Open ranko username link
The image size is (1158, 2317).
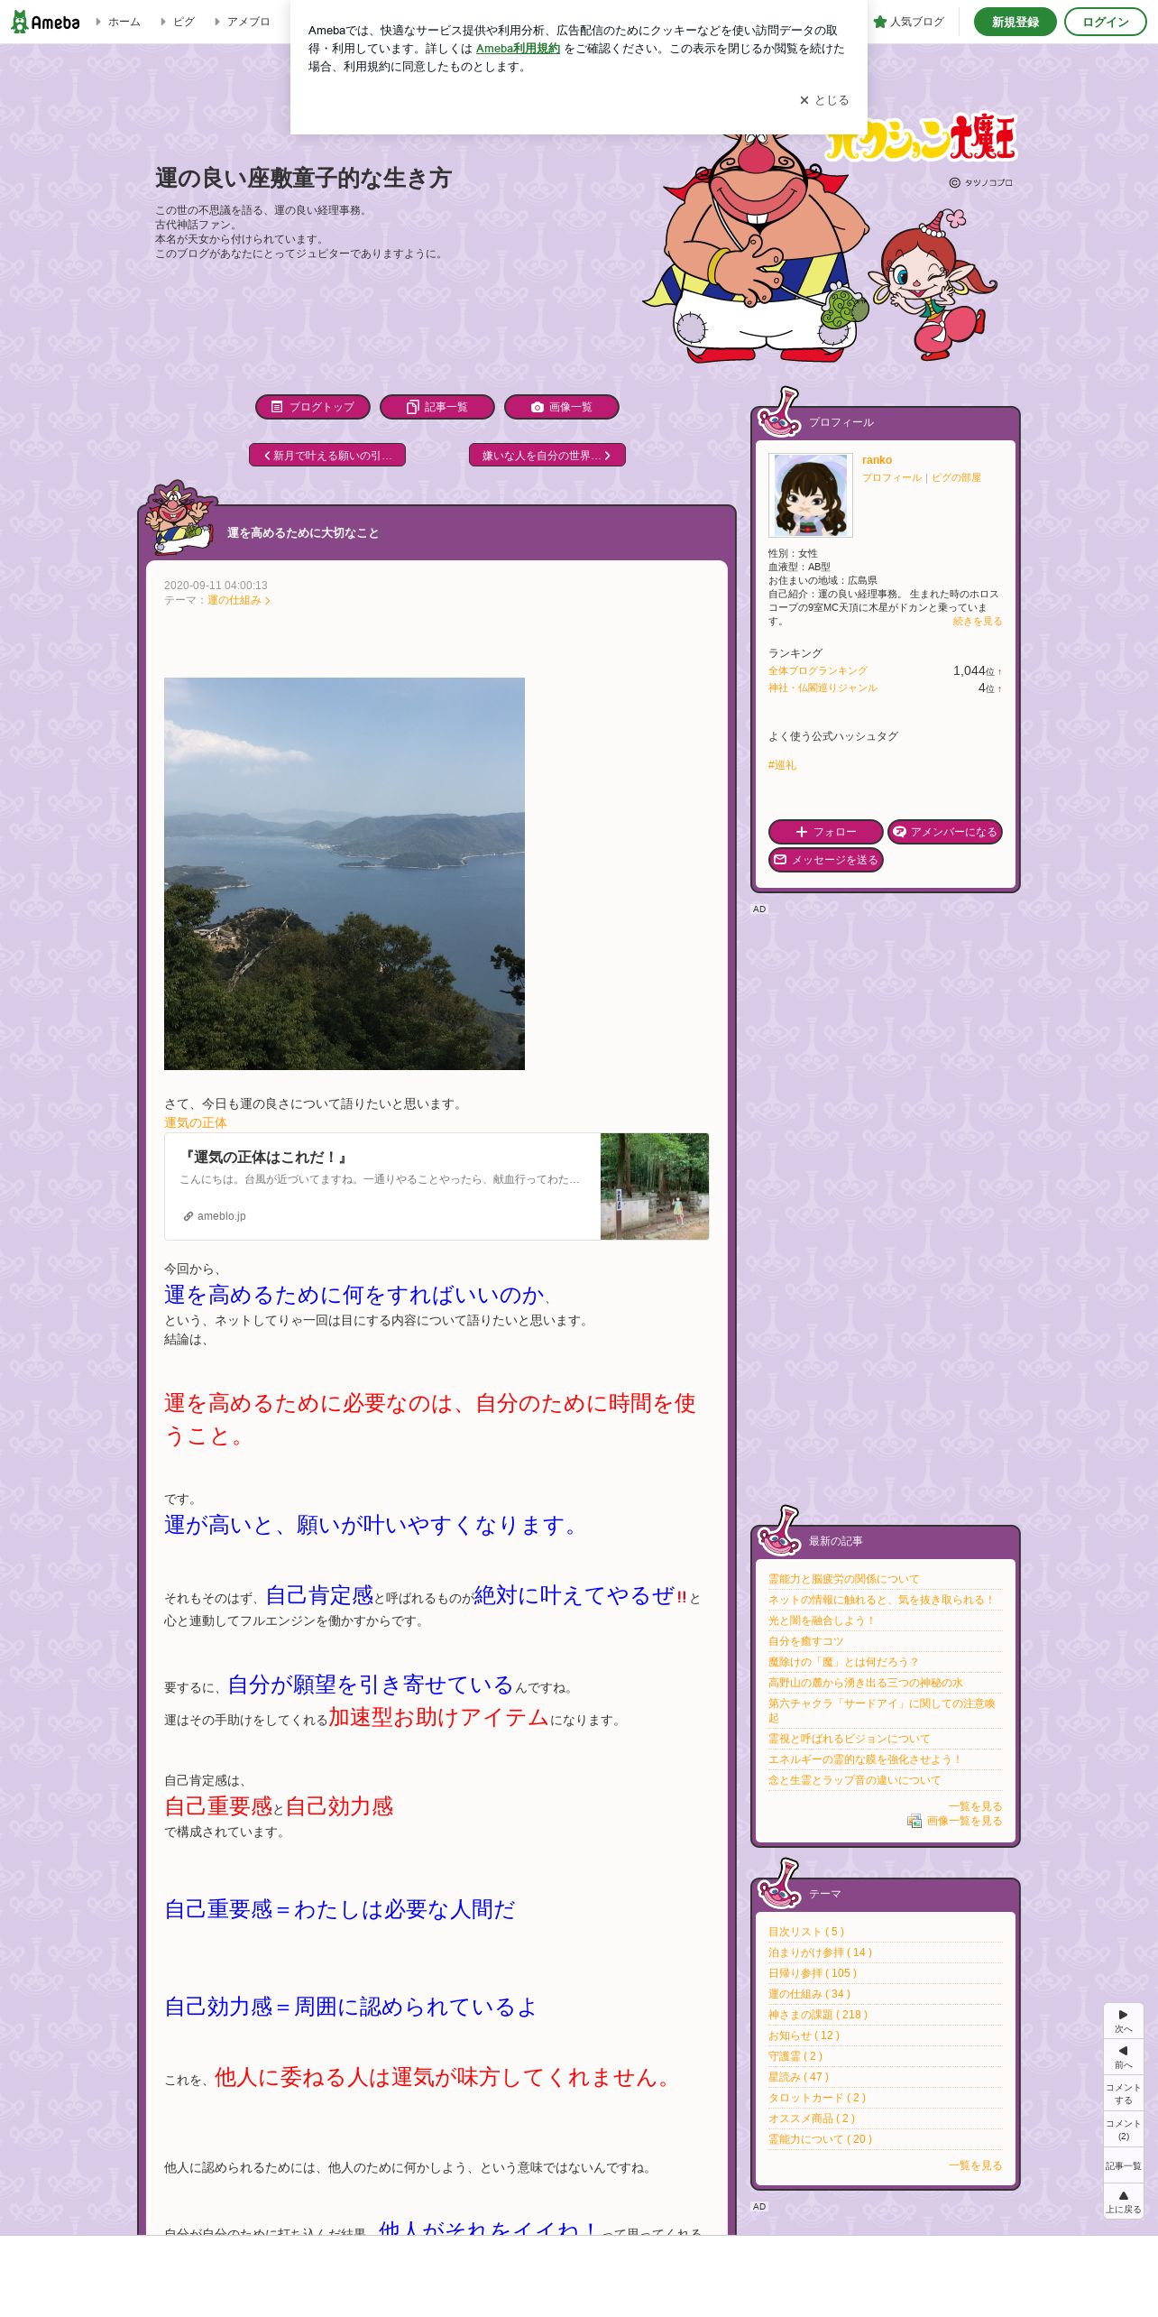pyautogui.click(x=877, y=460)
